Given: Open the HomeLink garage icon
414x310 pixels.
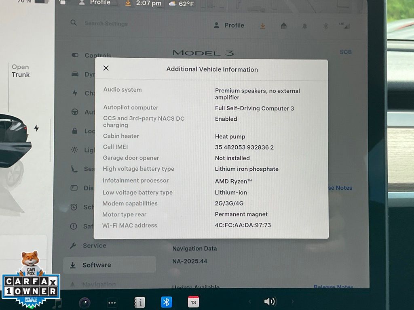Looking at the screenshot, I should (284, 26).
